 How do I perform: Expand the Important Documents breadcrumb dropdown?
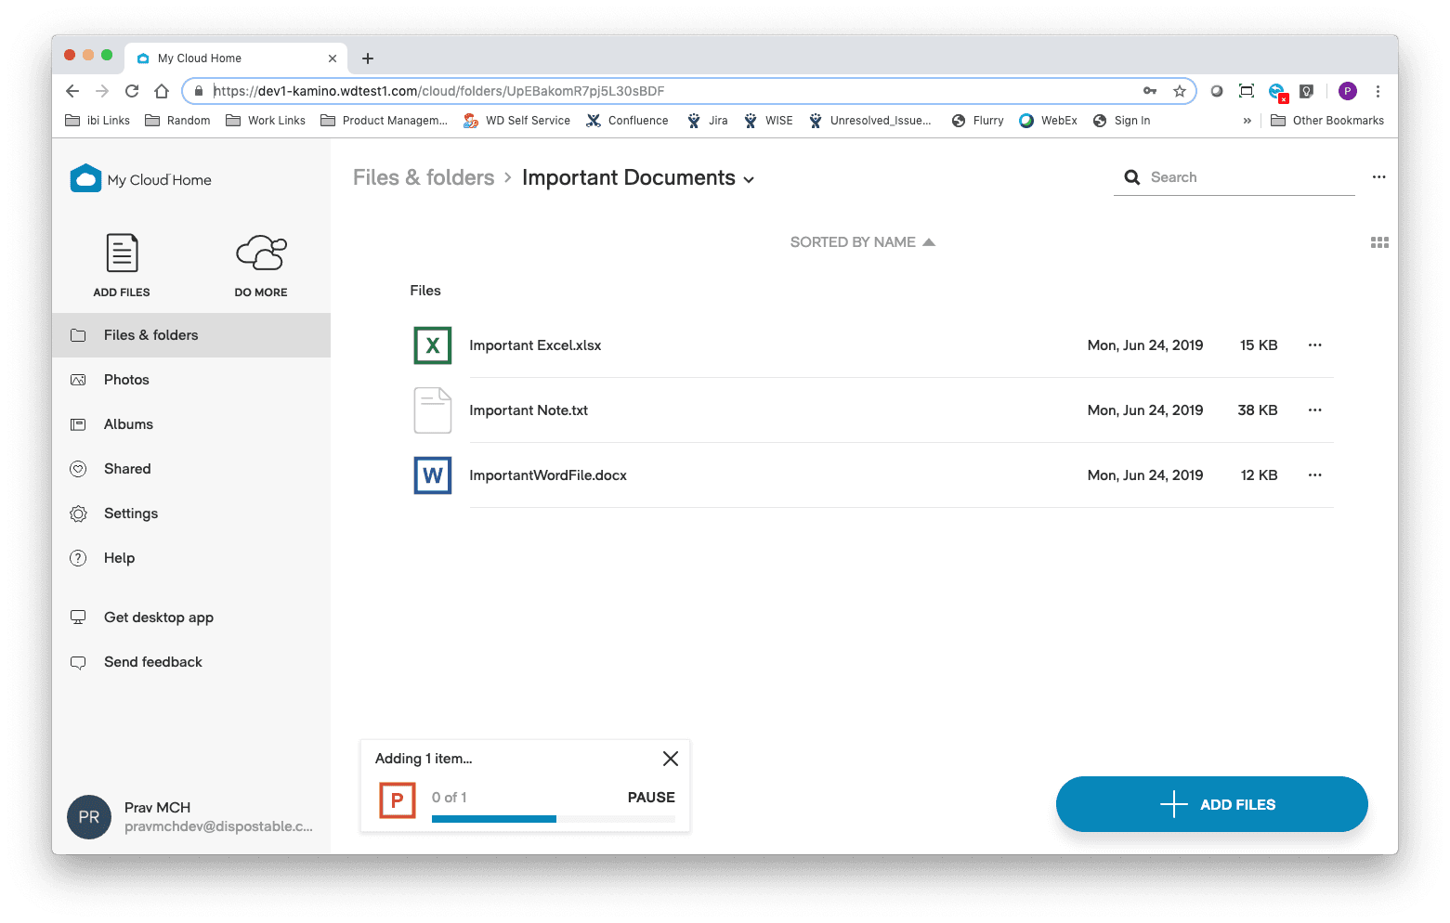[749, 179]
